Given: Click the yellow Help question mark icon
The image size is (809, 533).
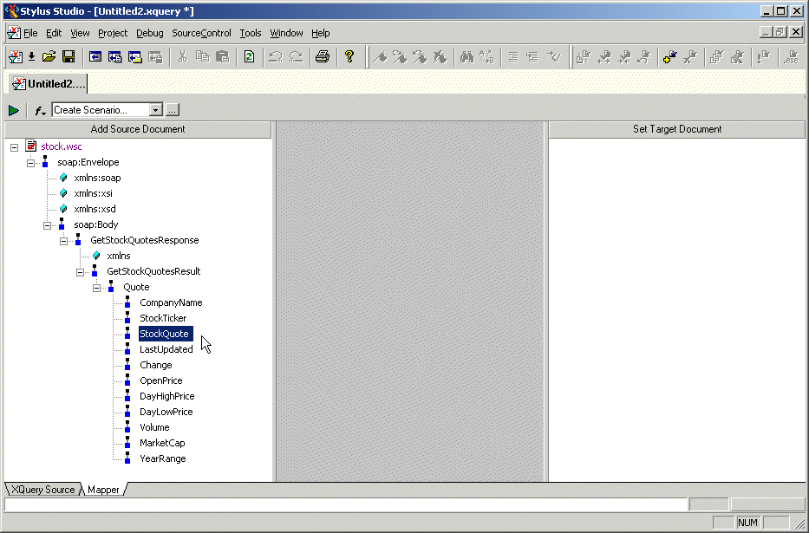Looking at the screenshot, I should pos(349,57).
